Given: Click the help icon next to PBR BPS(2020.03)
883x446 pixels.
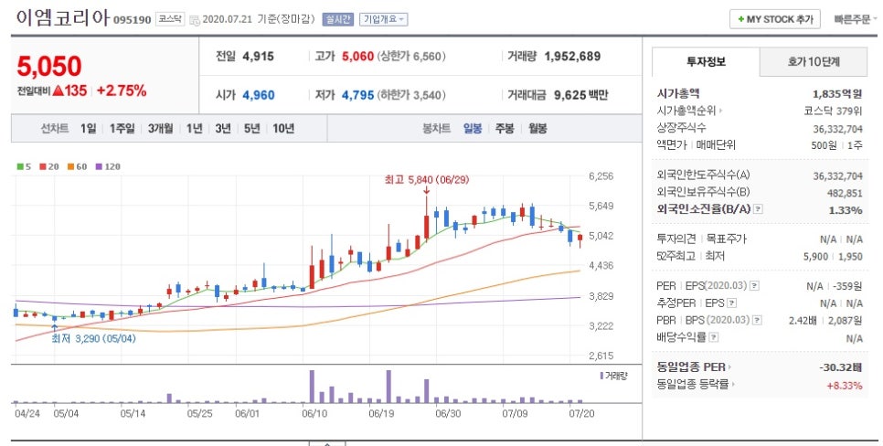Looking at the screenshot, I should click(x=757, y=321).
